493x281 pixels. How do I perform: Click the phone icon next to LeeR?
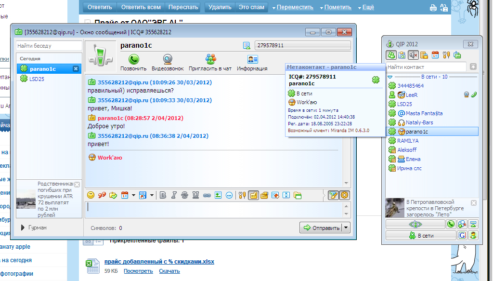474,94
